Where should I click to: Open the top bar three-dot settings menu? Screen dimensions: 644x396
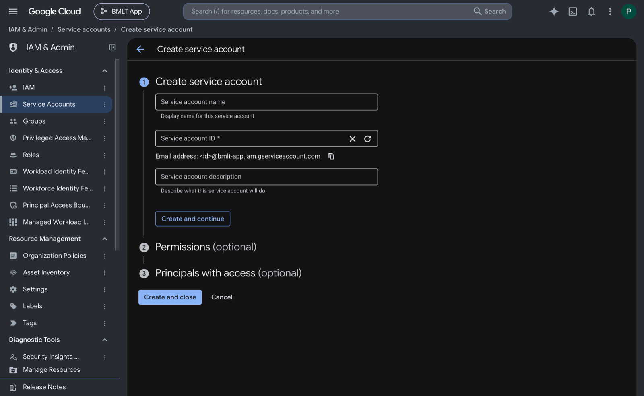pos(610,12)
